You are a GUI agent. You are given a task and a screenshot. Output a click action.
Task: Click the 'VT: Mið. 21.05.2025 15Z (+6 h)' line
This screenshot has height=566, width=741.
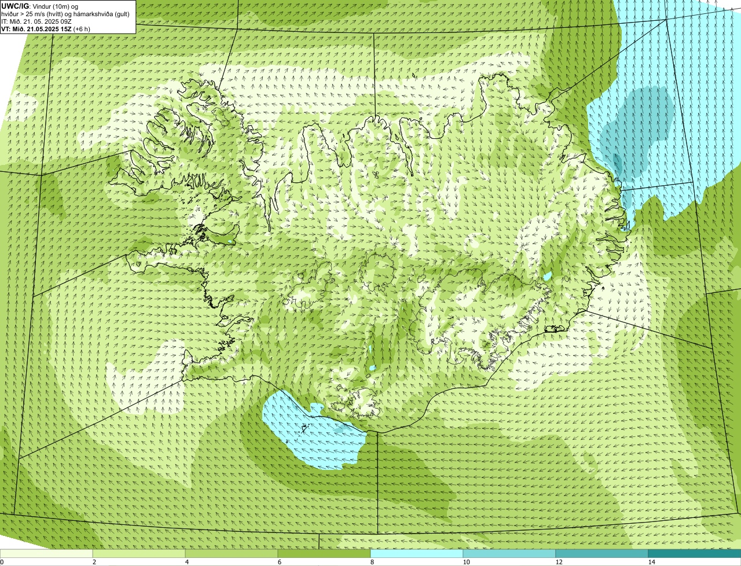point(46,28)
